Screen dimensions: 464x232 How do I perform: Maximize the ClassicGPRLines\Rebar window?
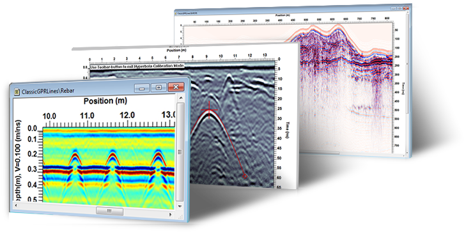[x=159, y=88]
